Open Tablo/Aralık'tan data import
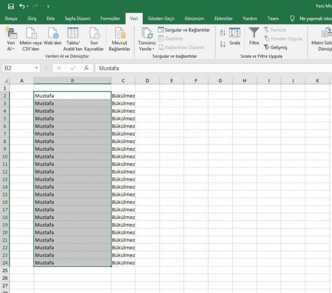 coord(73,33)
